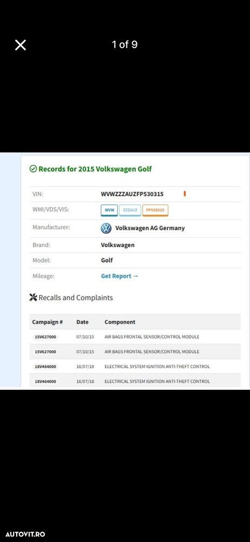Click second 'AIR BAGS FRONTAL SENSOR/CONTROL MODULE' entry

(x=152, y=352)
